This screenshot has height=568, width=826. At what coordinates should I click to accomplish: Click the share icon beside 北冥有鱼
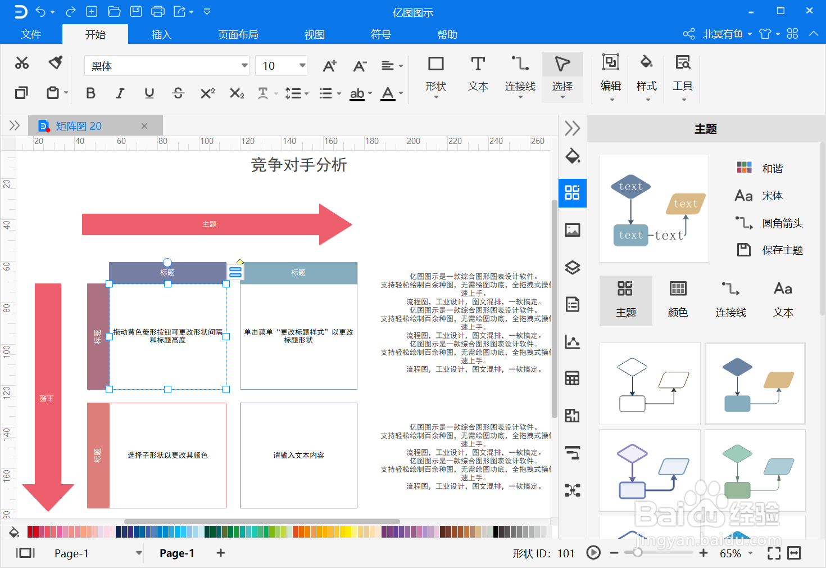pos(688,34)
